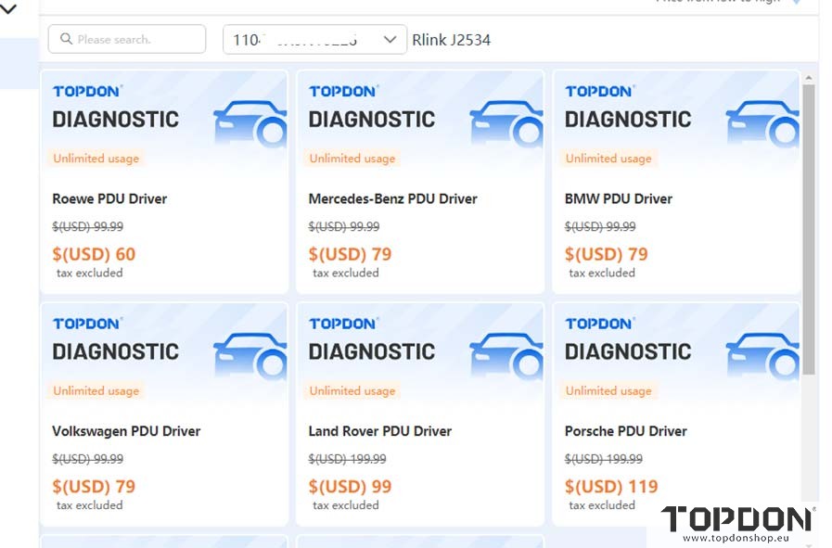Click the car icon on BMW card
Image resolution: width=832 pixels, height=548 pixels.
point(762,123)
